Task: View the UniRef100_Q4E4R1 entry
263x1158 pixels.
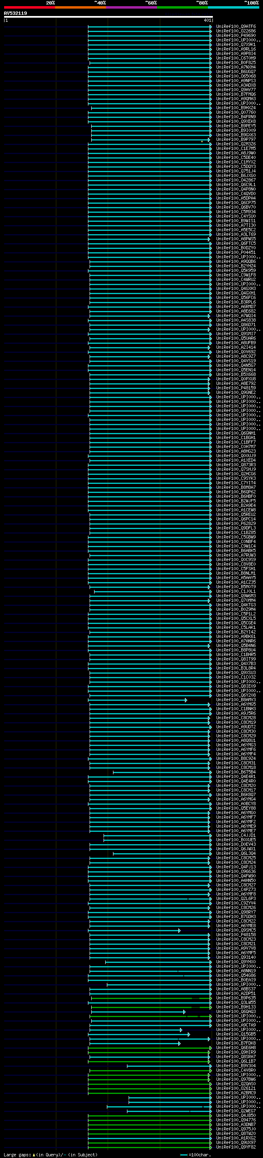Action: coord(235,777)
